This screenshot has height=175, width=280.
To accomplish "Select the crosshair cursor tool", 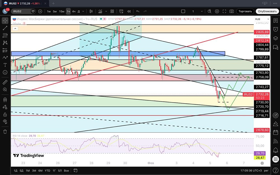I will tap(5, 21).
